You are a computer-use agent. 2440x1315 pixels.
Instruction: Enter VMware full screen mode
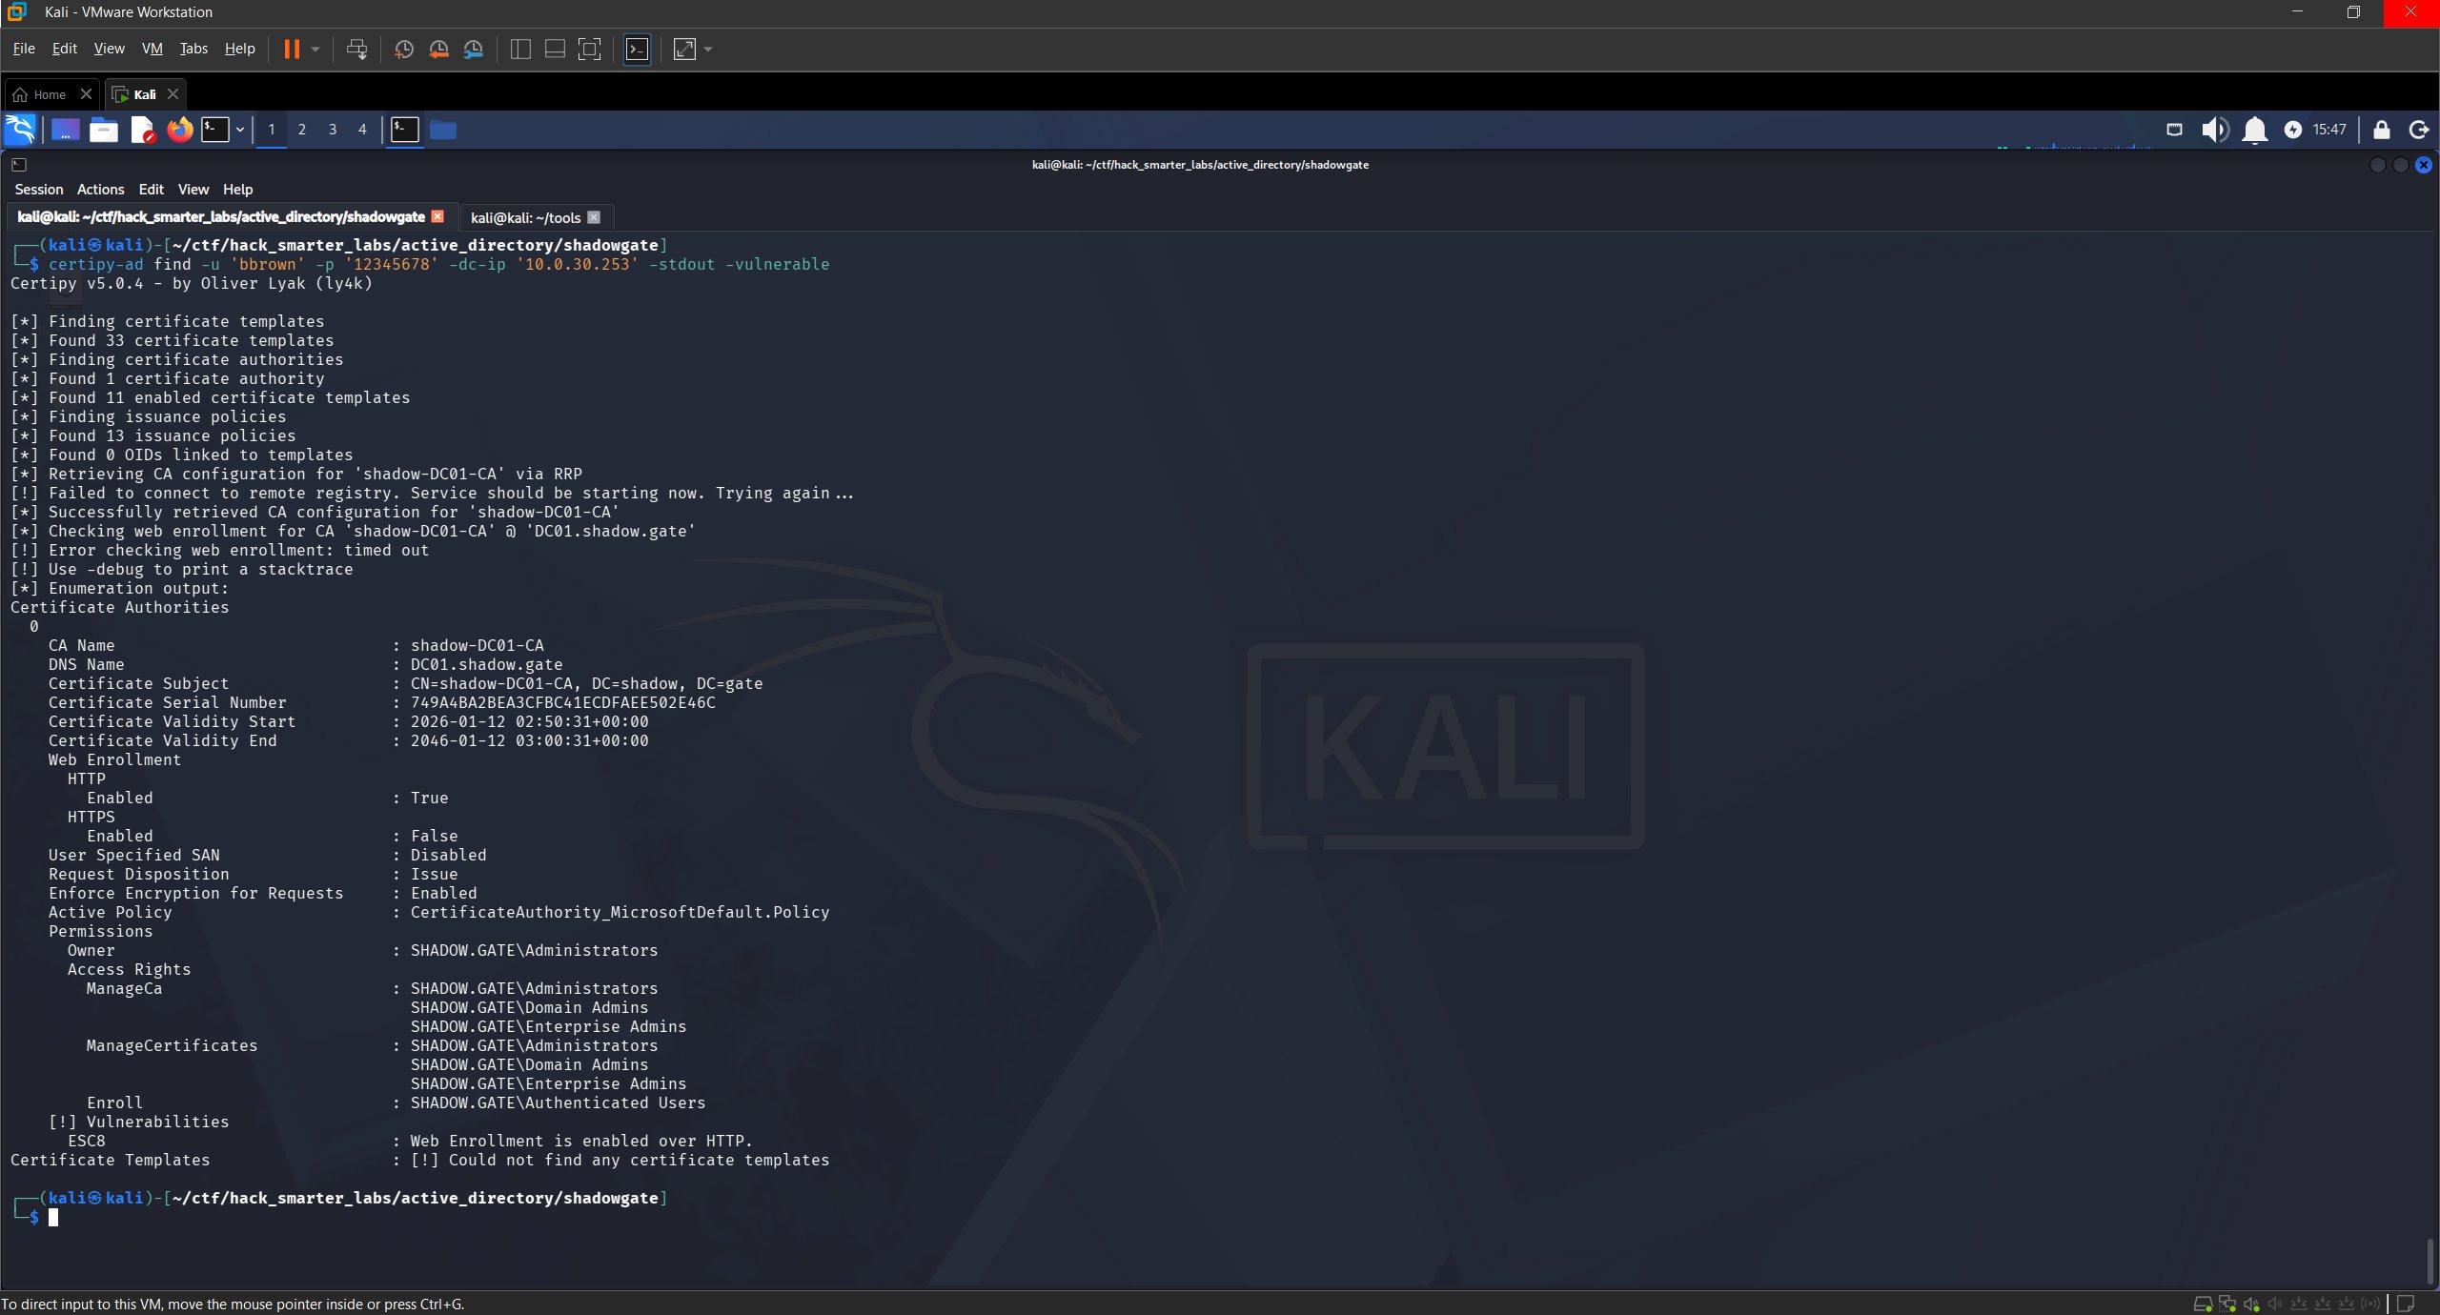[590, 49]
